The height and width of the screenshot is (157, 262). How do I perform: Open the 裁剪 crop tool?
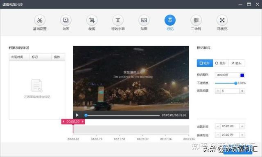pos(92,20)
